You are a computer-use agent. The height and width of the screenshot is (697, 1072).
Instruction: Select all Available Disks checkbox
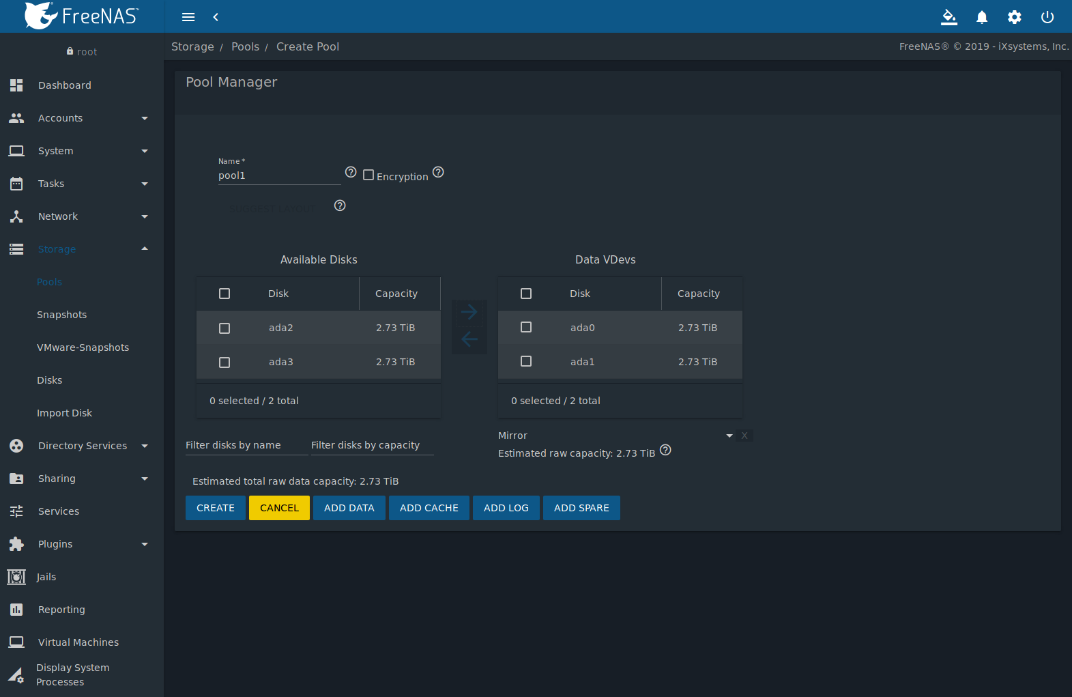click(224, 294)
